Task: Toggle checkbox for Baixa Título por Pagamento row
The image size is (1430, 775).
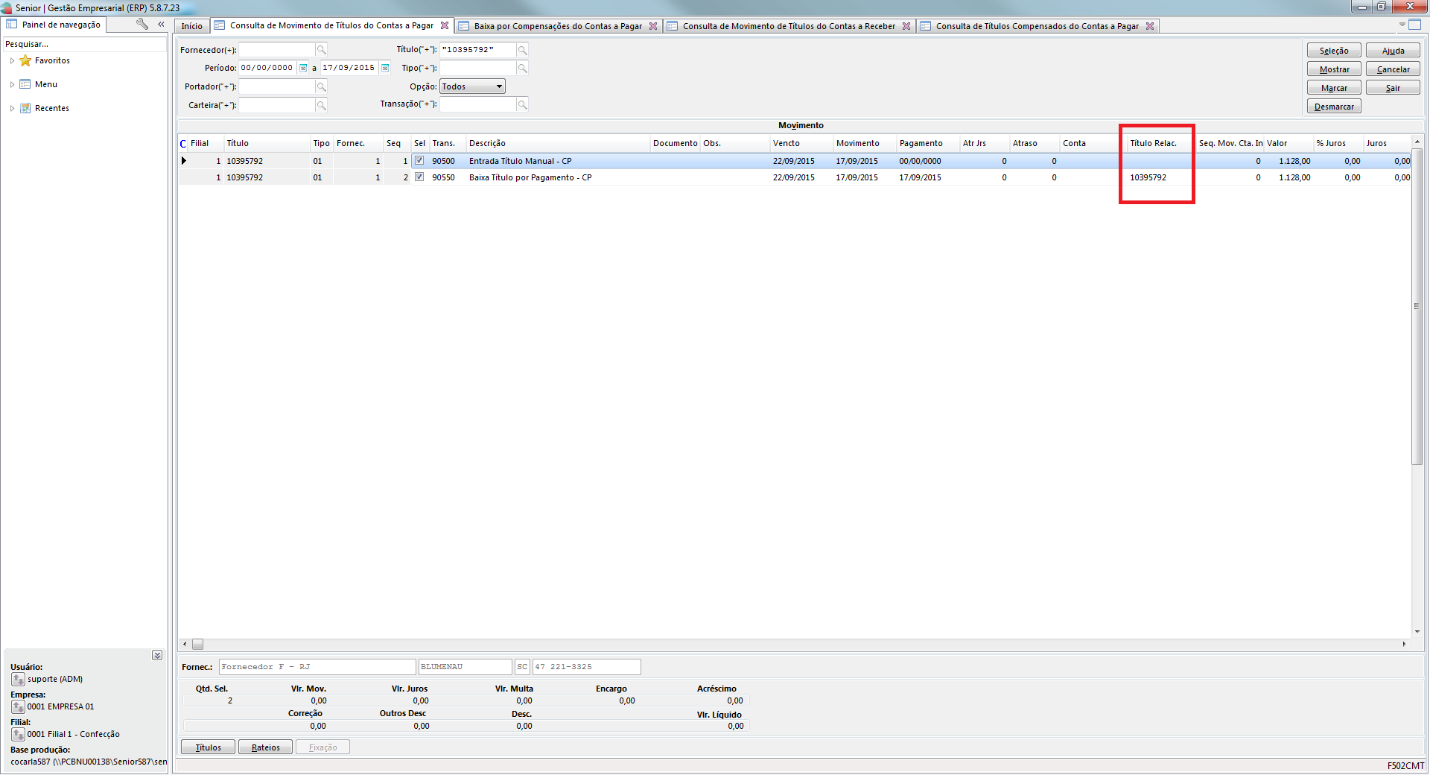Action: pos(419,177)
